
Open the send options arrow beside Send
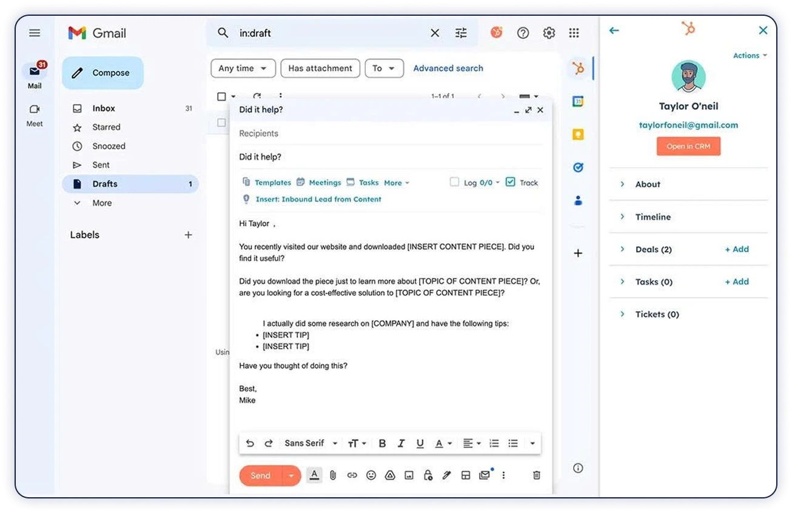(292, 476)
